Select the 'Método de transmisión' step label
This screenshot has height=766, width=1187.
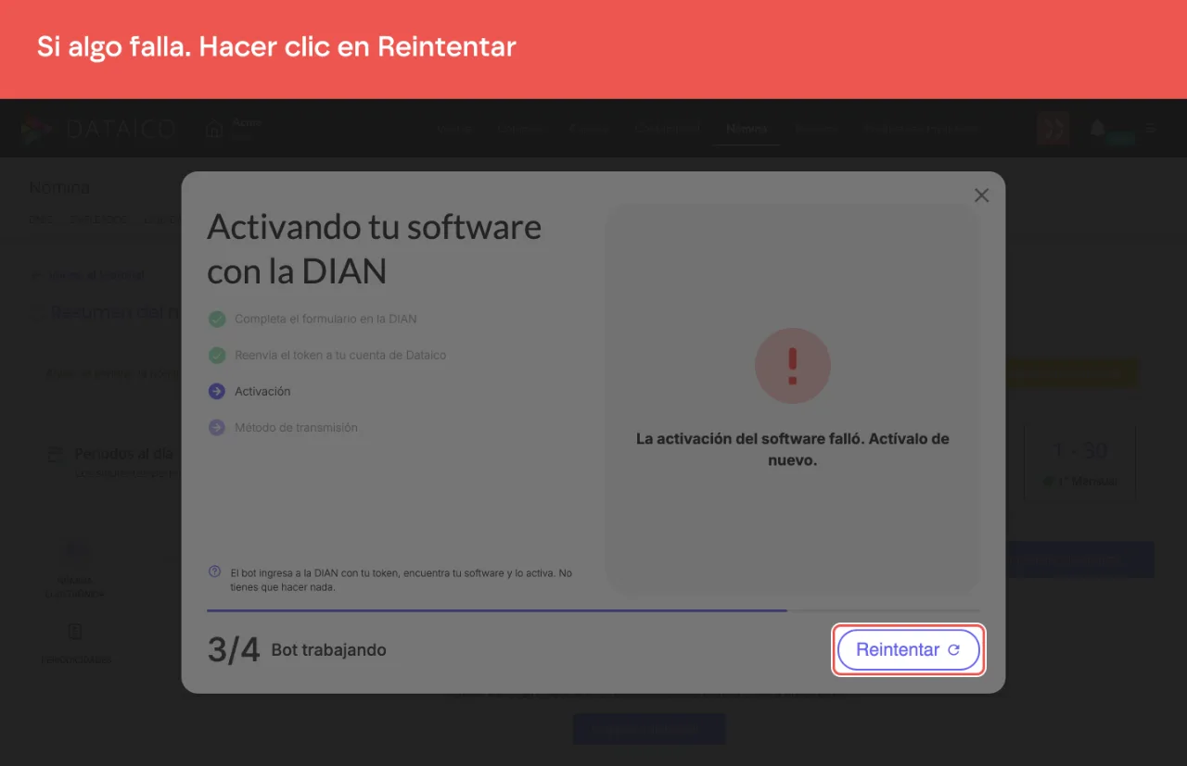point(296,428)
